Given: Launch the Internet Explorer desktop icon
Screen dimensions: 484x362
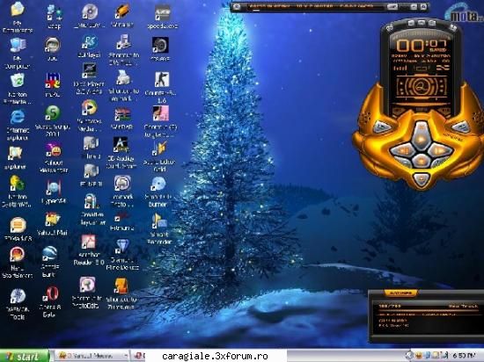Looking at the screenshot, I should click(x=18, y=118).
